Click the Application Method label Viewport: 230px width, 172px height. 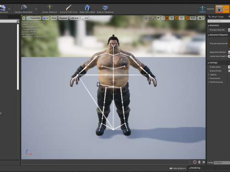[218, 52]
